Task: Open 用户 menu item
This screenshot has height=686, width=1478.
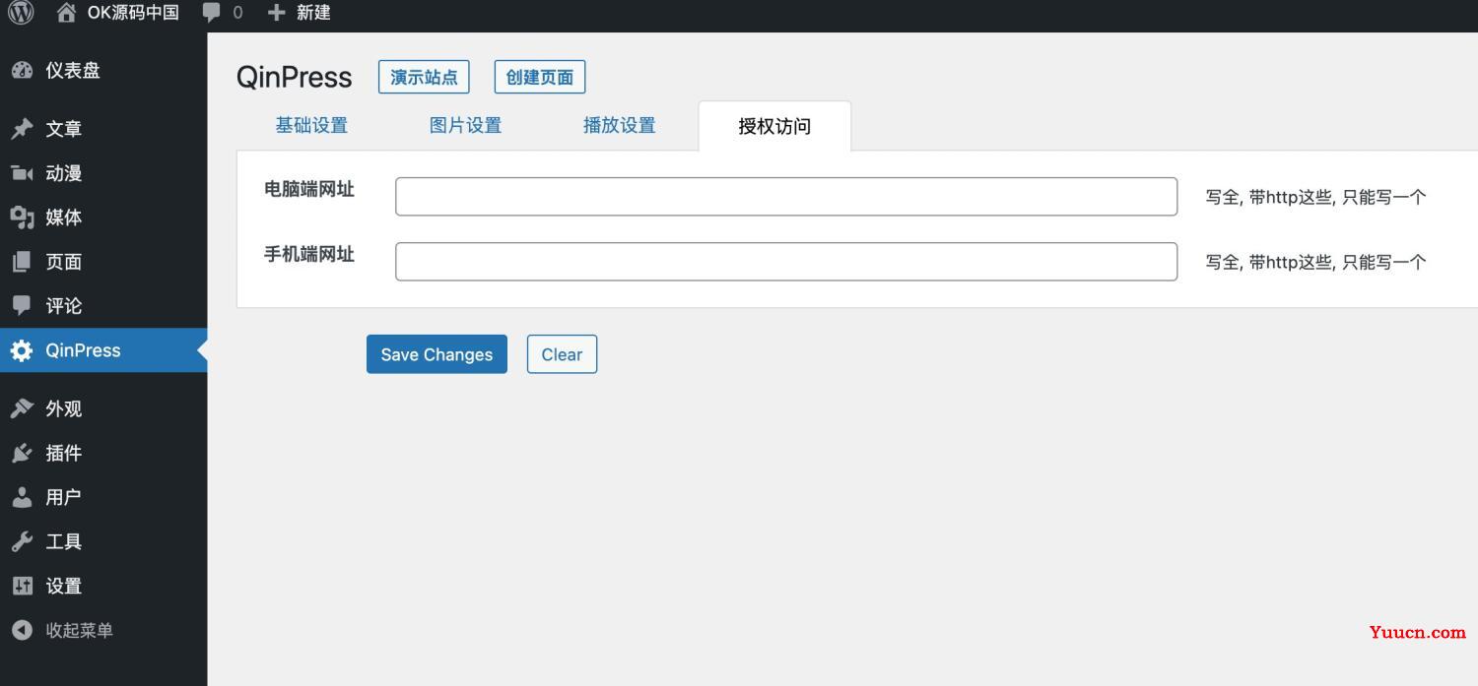Action: point(64,497)
